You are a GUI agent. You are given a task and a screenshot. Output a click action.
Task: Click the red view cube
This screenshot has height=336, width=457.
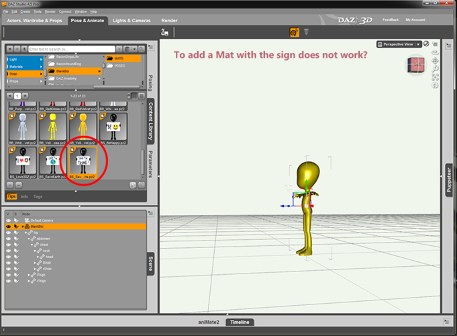click(x=416, y=65)
